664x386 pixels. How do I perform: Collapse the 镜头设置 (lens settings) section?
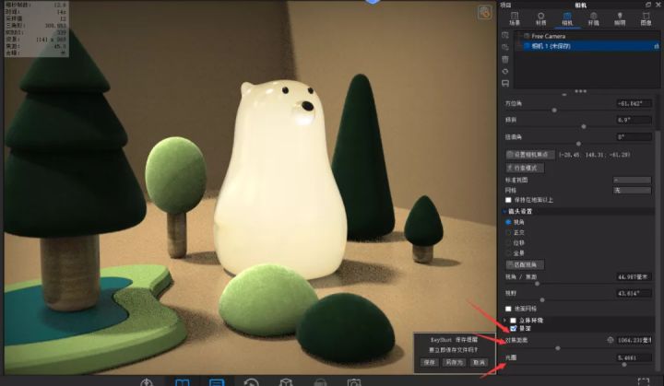pyautogui.click(x=501, y=211)
